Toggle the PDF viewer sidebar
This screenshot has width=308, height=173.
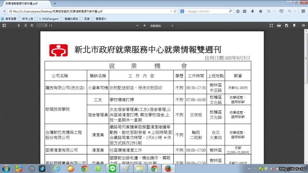[4, 26]
